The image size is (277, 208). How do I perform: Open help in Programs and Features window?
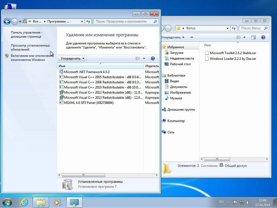[153, 58]
